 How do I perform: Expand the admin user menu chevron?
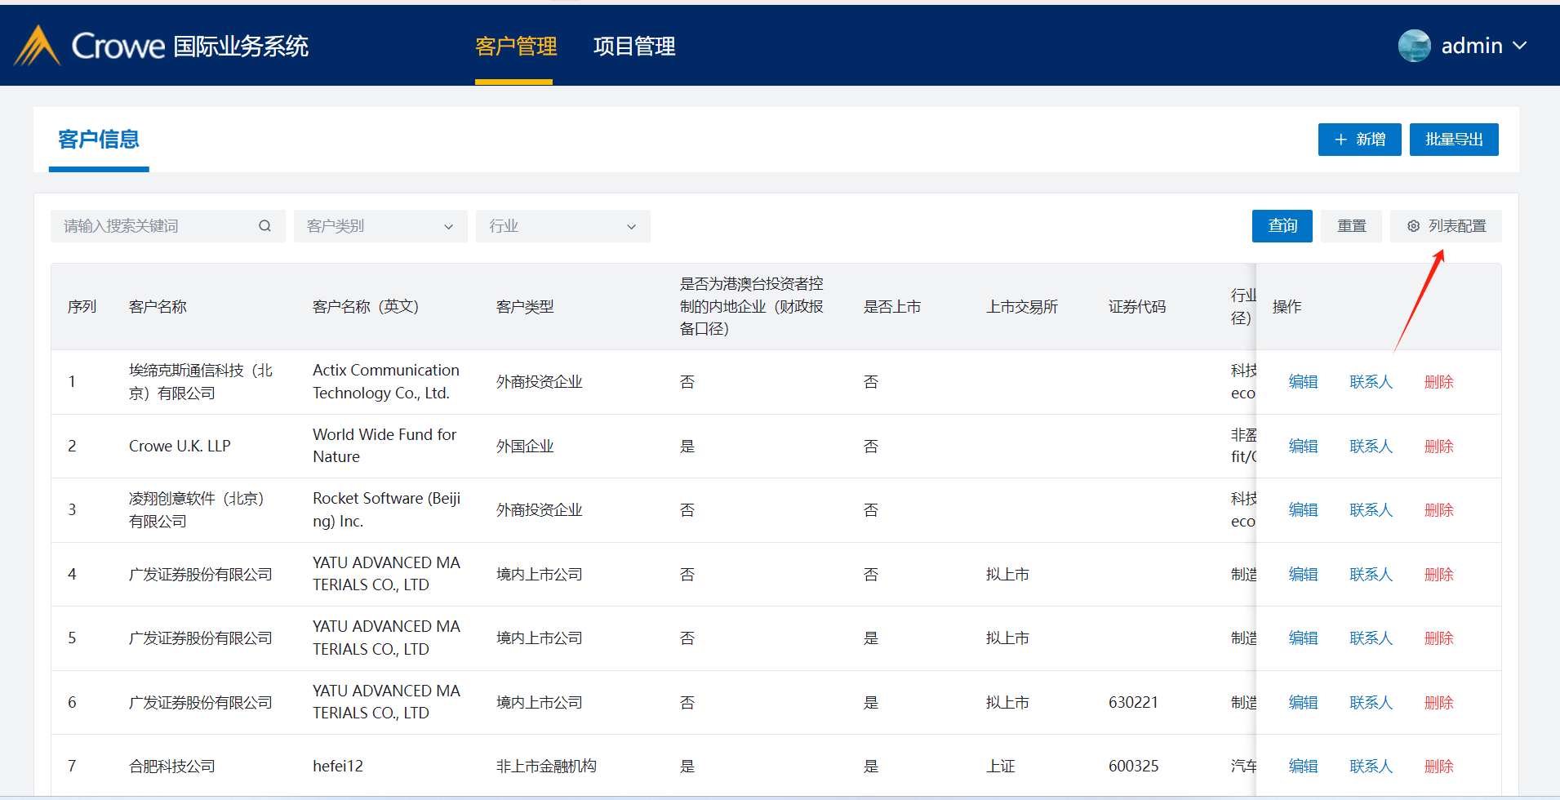click(1519, 46)
